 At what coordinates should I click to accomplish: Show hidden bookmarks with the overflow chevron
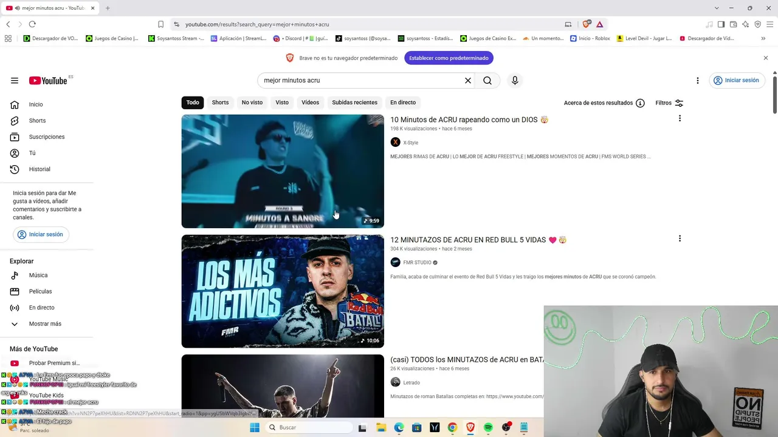click(763, 38)
